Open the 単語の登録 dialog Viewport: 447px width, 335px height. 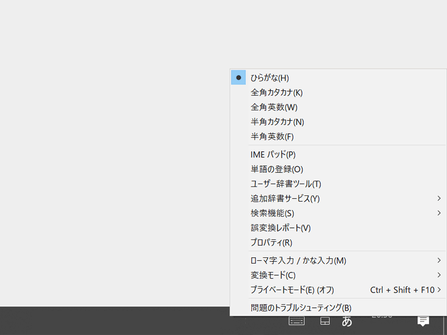274,169
